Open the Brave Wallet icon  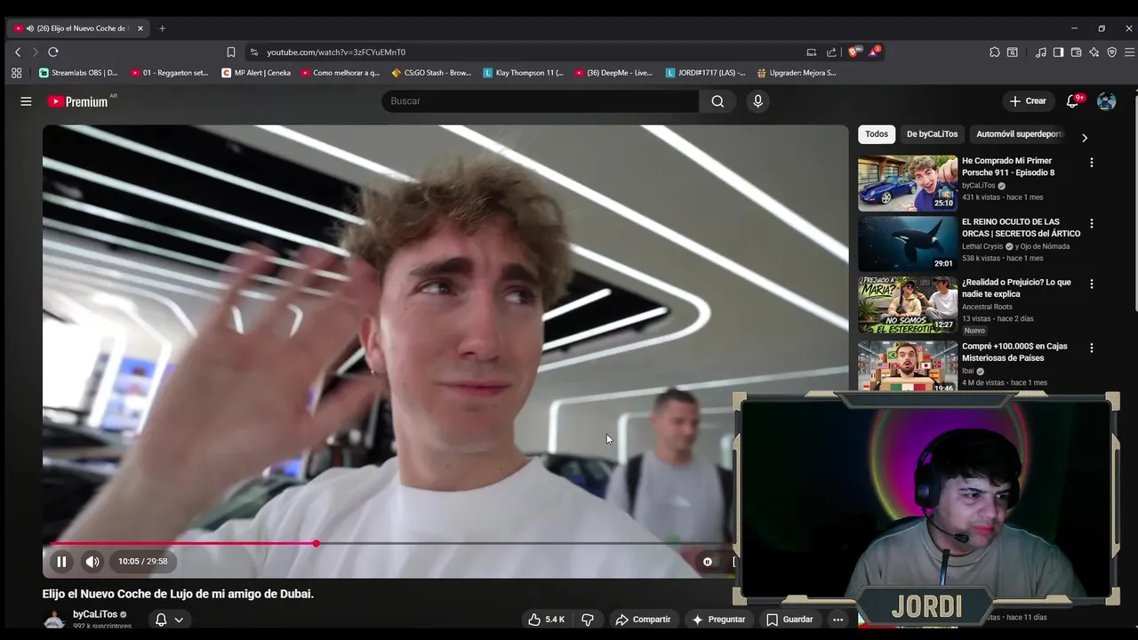click(1076, 52)
